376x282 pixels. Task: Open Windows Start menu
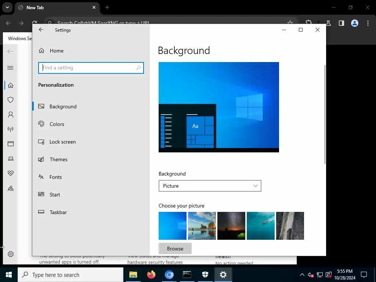9,275
